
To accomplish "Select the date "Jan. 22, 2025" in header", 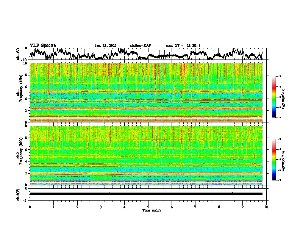I will [106, 45].
